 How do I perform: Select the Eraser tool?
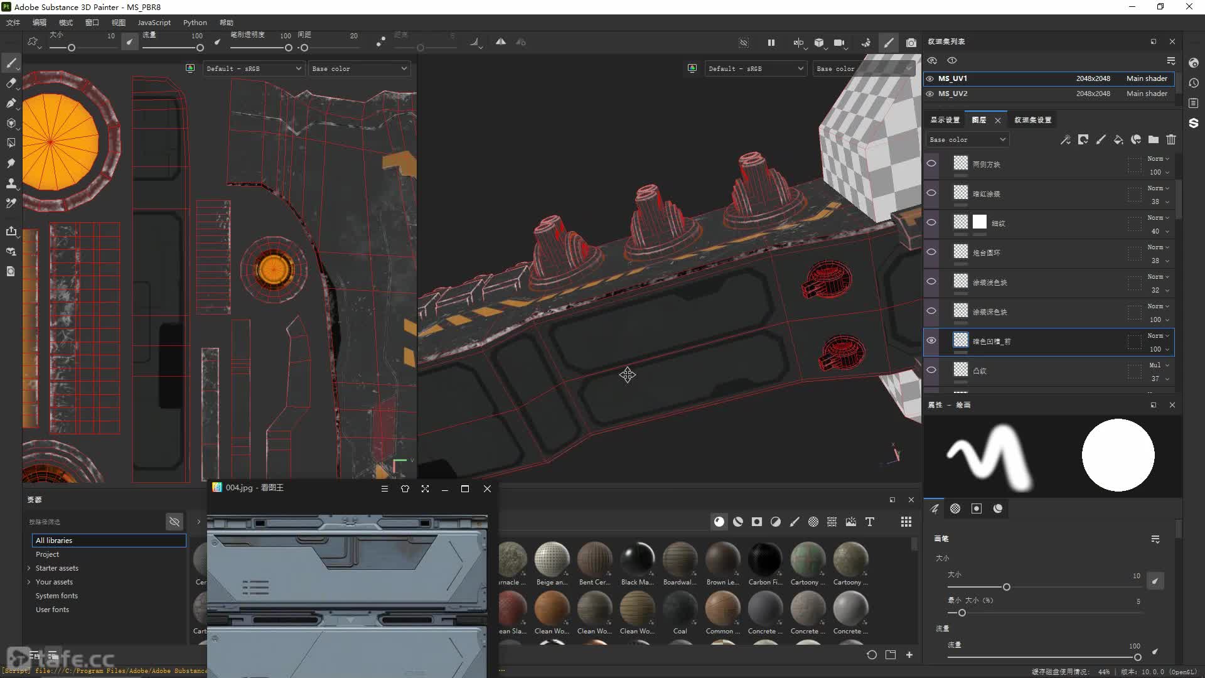click(11, 83)
